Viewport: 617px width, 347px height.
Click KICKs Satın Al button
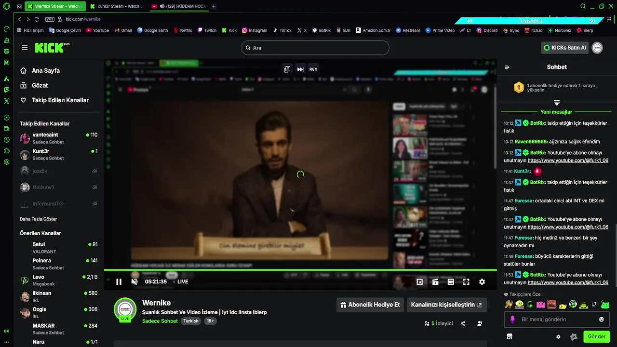click(565, 48)
